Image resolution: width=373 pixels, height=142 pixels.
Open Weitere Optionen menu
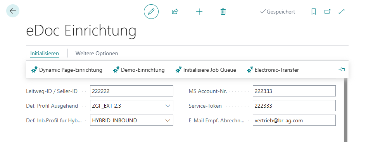(97, 53)
